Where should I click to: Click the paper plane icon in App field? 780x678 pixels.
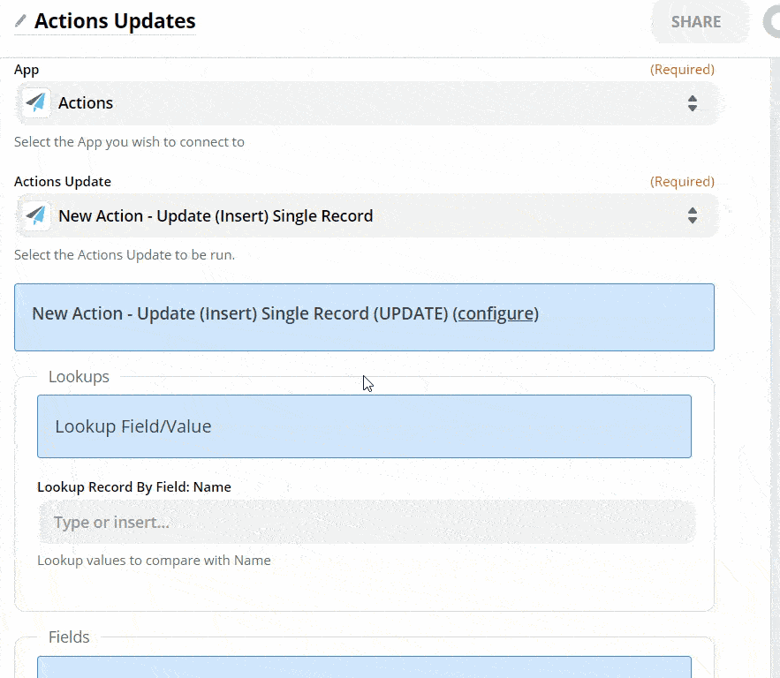36,103
